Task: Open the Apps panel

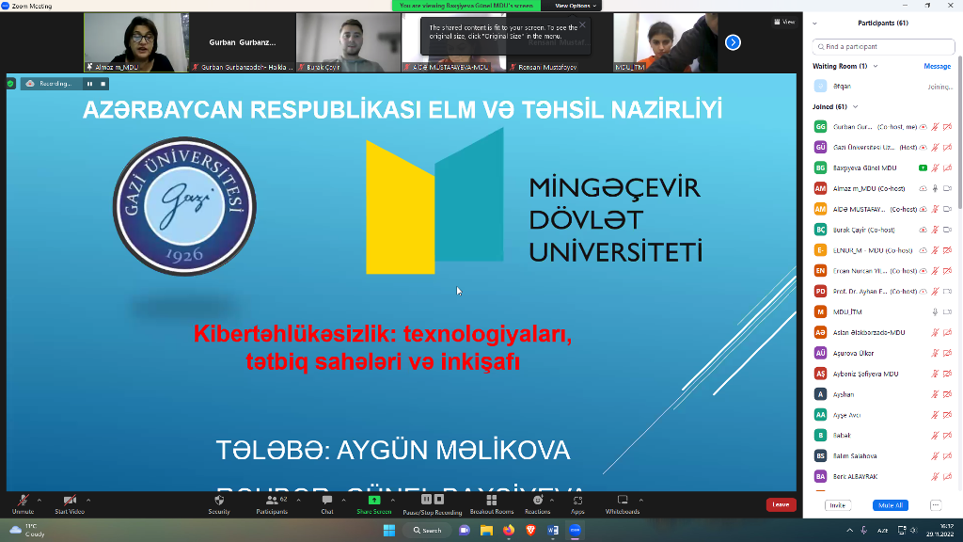Action: coord(577,503)
